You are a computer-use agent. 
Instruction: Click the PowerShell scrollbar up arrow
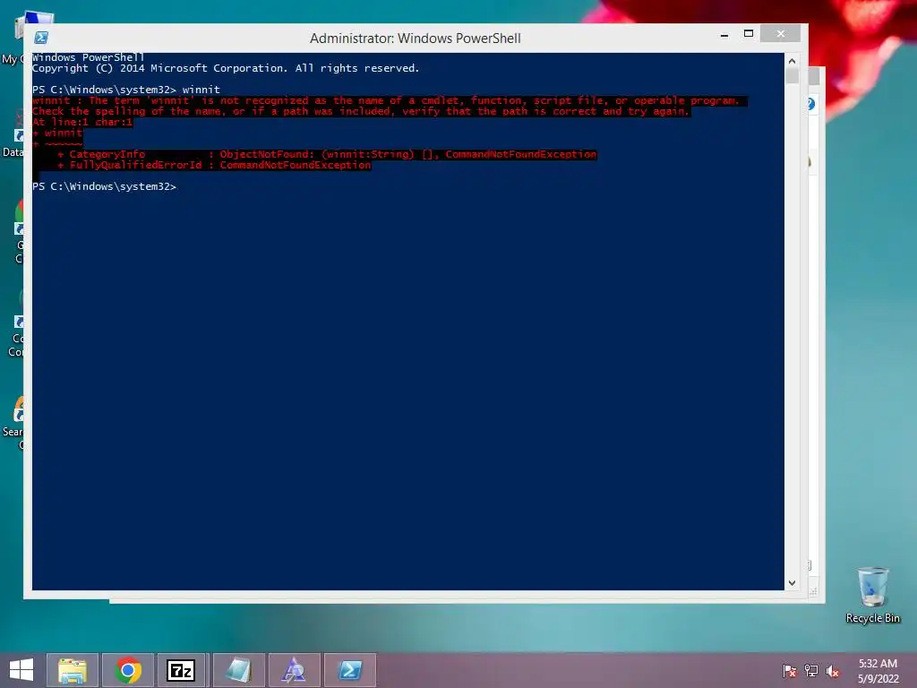792,61
